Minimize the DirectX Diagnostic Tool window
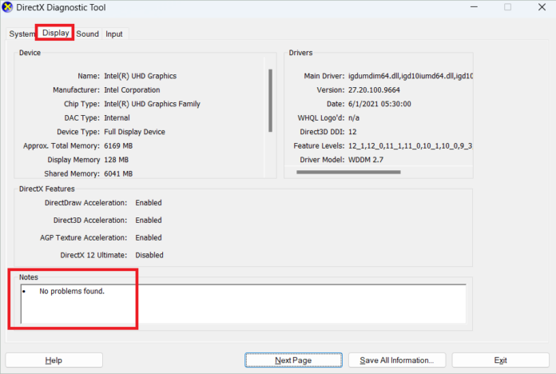The image size is (556, 374). [474, 7]
